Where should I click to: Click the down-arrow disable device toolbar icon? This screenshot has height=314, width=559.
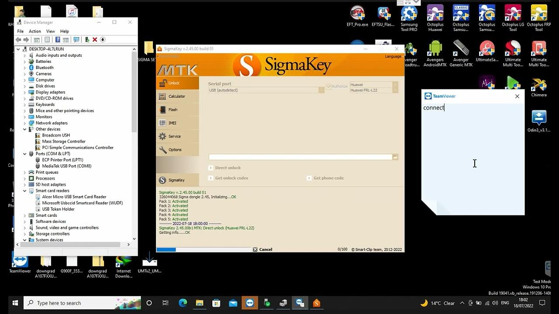pyautogui.click(x=103, y=40)
